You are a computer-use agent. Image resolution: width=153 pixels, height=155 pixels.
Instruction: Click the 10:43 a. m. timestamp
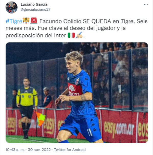tap(15, 150)
